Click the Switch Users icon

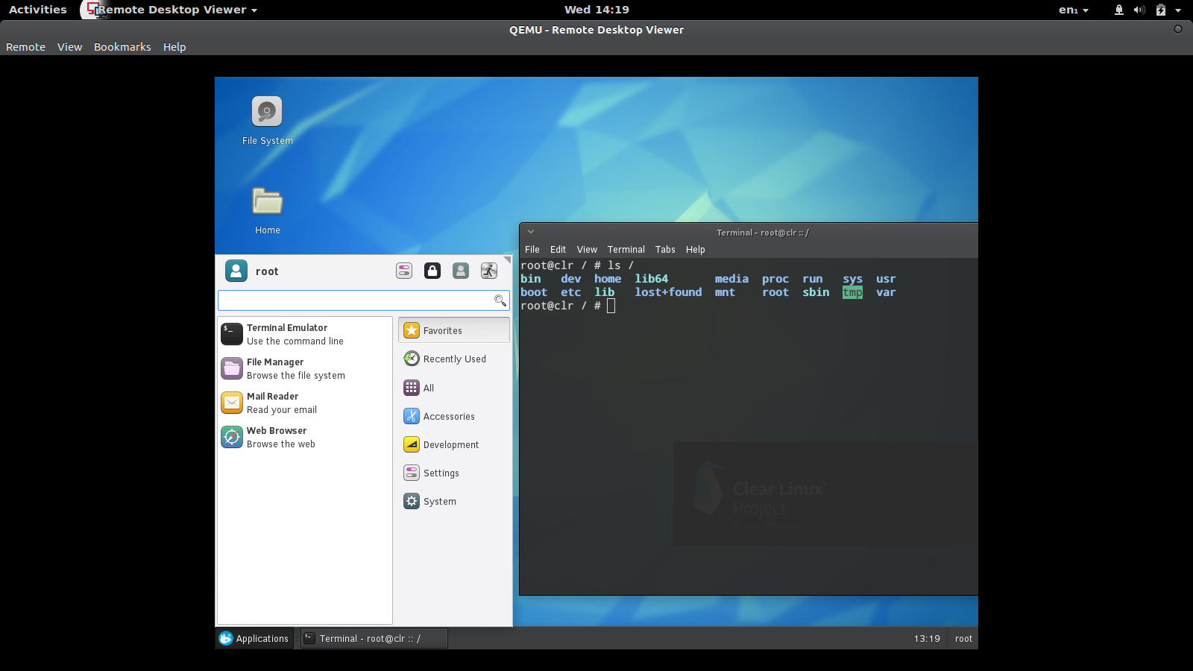point(461,271)
